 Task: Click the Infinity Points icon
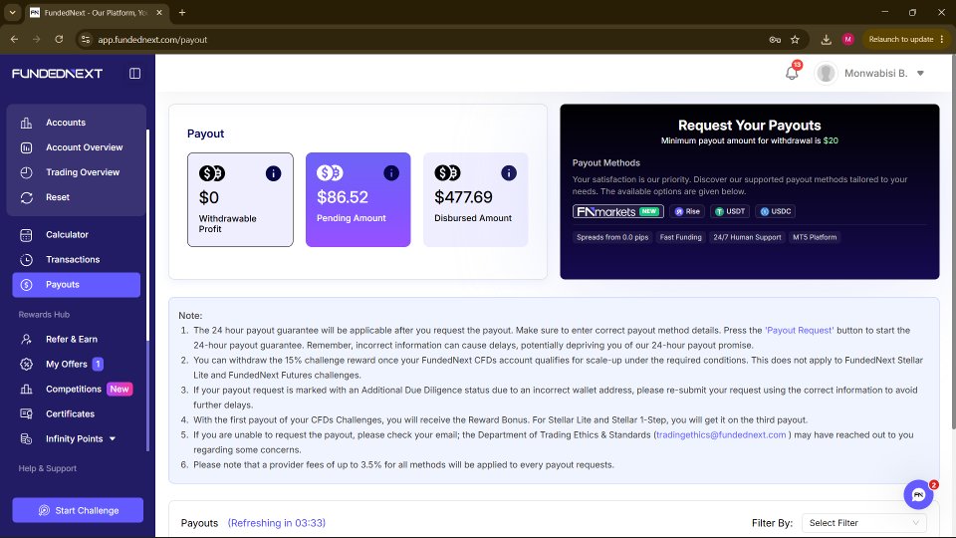pos(26,439)
